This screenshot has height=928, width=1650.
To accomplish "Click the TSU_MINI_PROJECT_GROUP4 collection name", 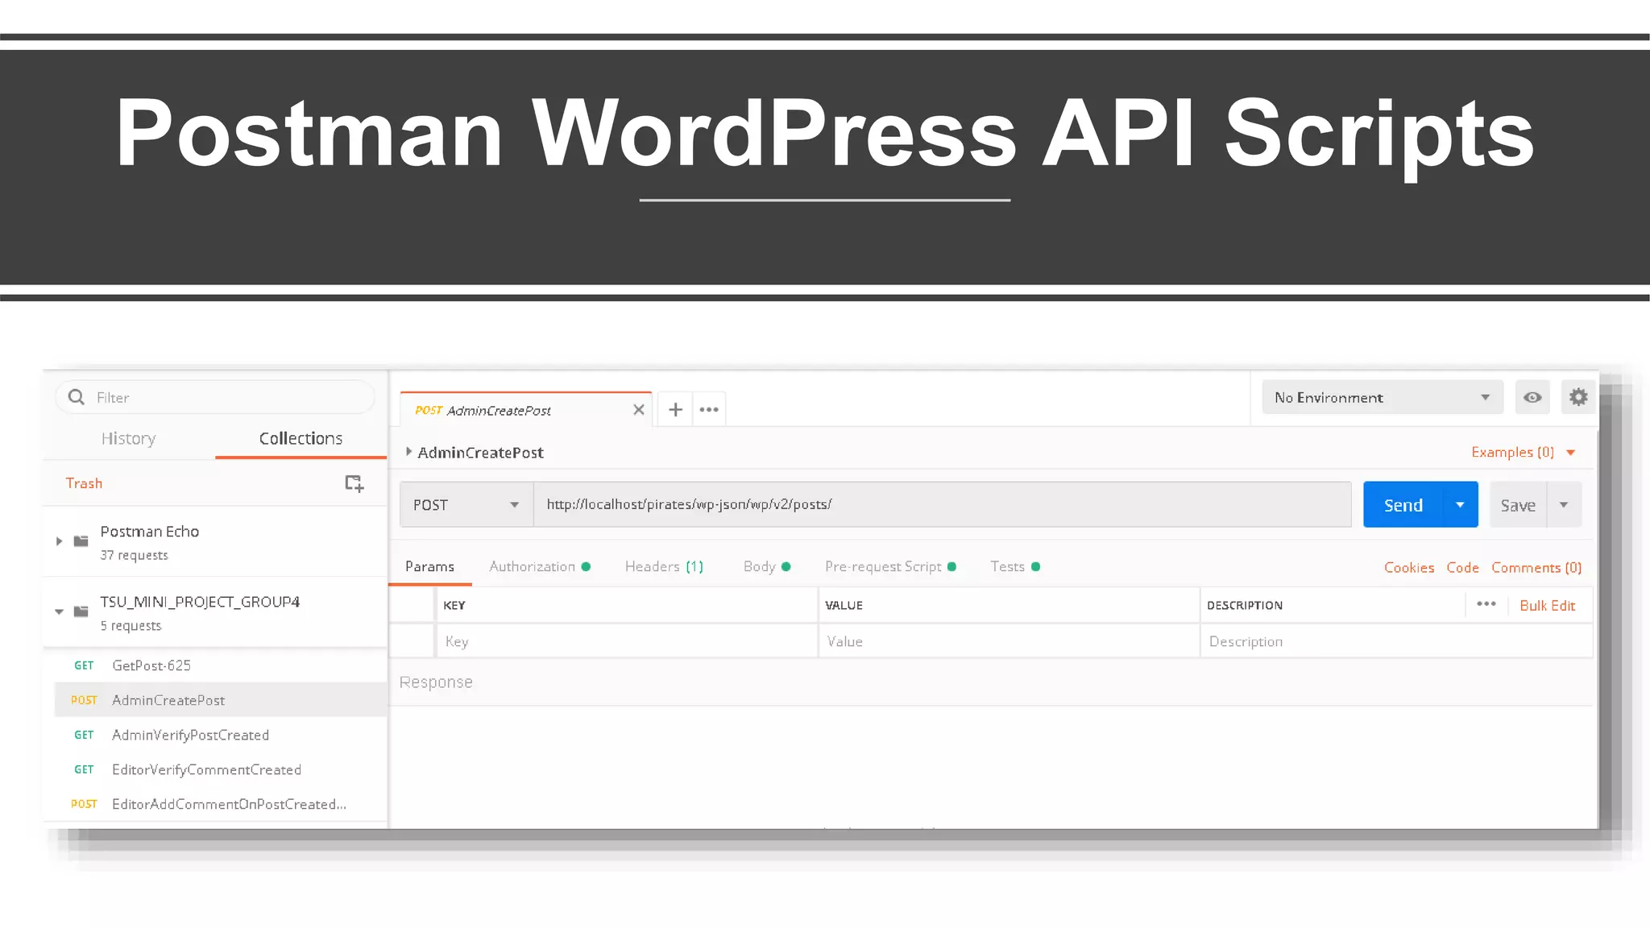I will click(200, 602).
